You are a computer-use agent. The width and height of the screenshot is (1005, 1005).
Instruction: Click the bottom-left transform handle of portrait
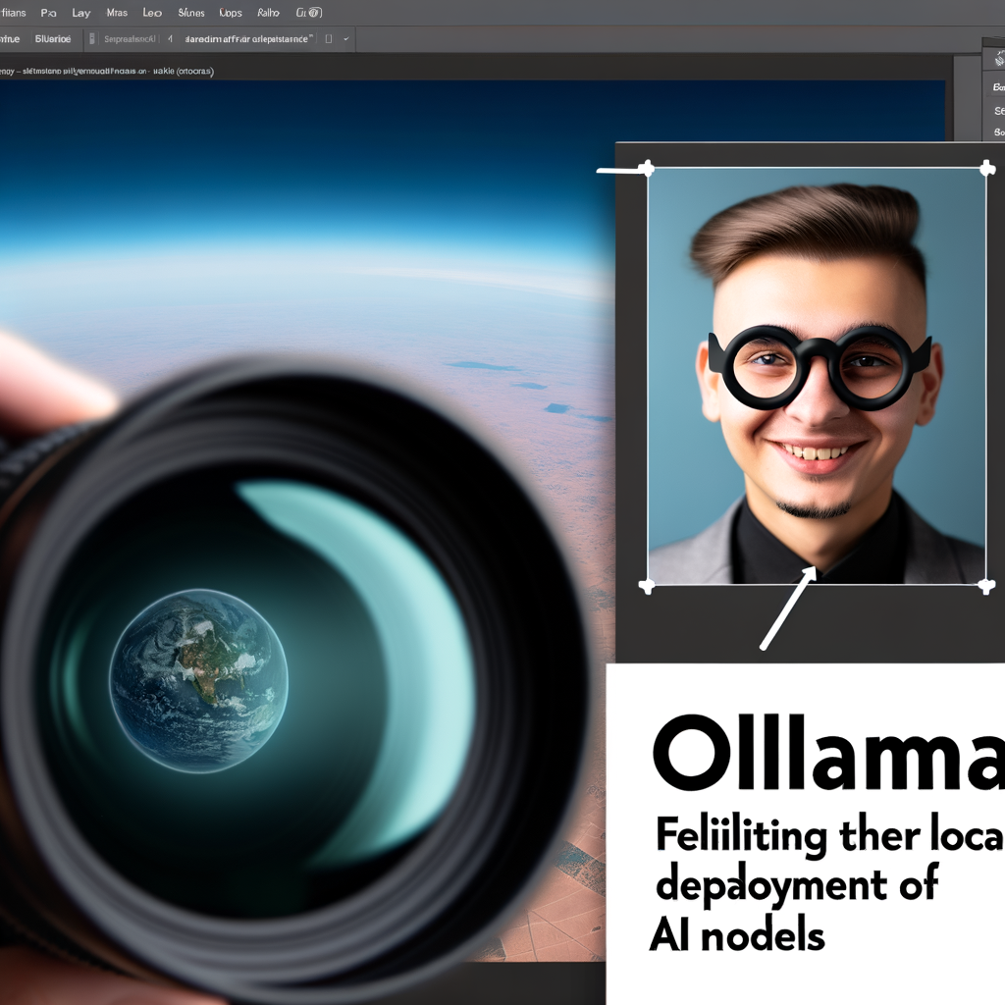[647, 586]
